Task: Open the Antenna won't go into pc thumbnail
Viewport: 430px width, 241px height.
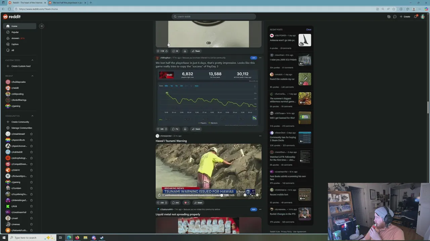Action: [x=305, y=40]
